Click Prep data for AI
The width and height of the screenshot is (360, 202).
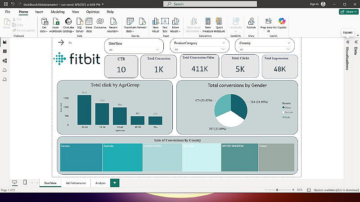click(268, 25)
